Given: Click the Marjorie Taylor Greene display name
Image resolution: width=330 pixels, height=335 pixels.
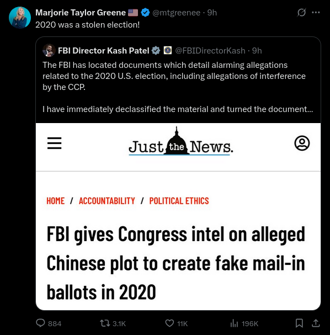Looking at the screenshot, I should coord(81,13).
